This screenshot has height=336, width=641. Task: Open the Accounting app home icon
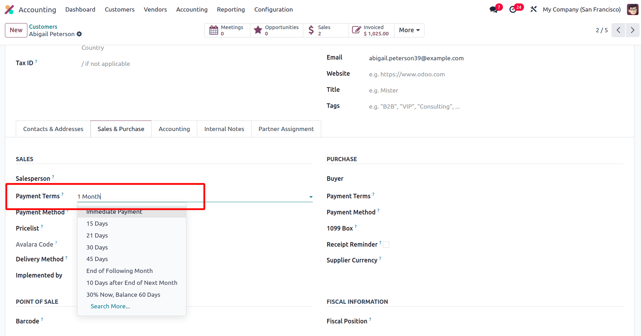tap(9, 9)
